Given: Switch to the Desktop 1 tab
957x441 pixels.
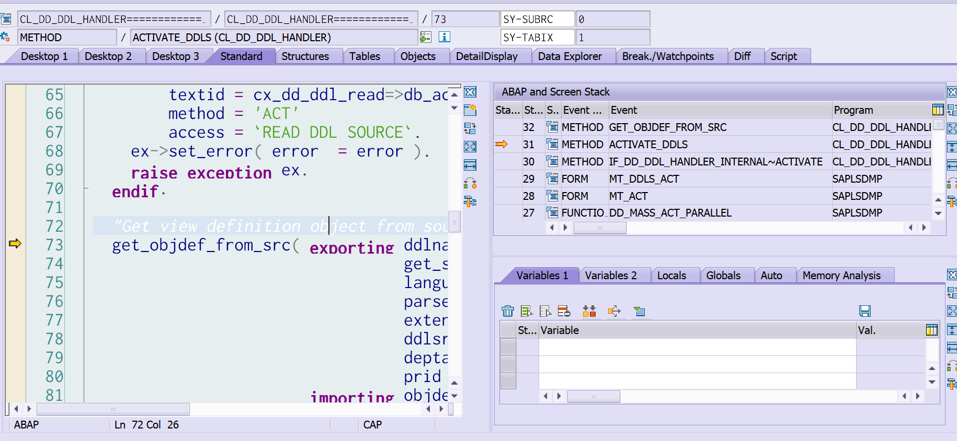Looking at the screenshot, I should (x=44, y=56).
